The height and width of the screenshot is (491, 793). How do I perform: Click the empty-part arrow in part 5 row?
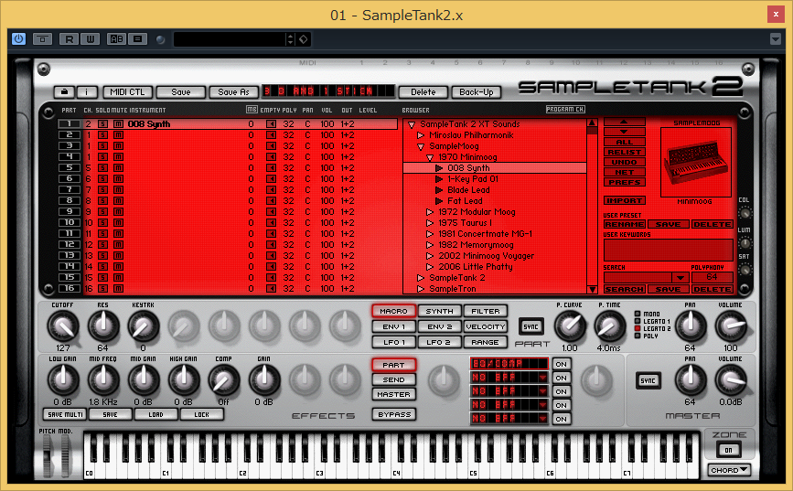click(x=271, y=168)
